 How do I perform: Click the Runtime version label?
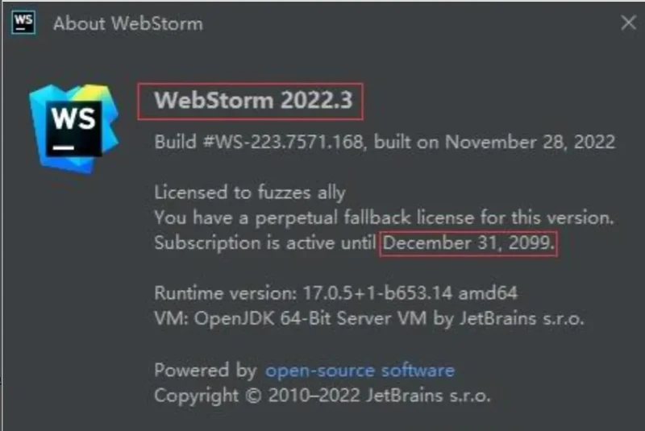(226, 293)
